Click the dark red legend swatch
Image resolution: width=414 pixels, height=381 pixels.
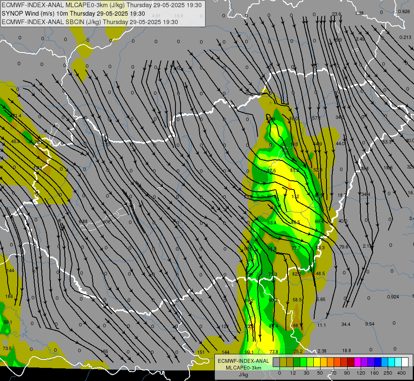[x=351, y=362]
